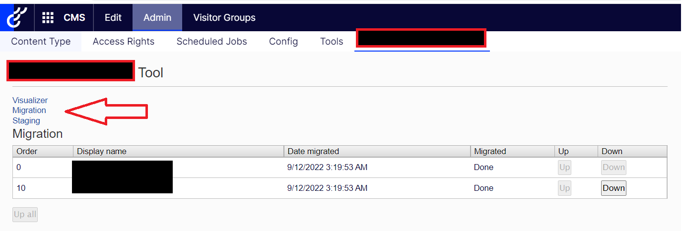Click Up in the order 0 row
The width and height of the screenshot is (682, 231).
click(x=564, y=168)
